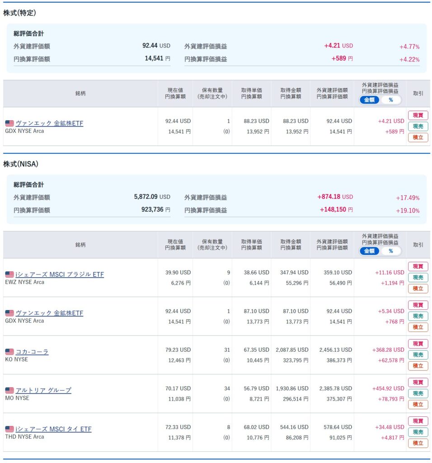Switch NISA table profit display to %
This screenshot has width=432, height=463.
(391, 251)
